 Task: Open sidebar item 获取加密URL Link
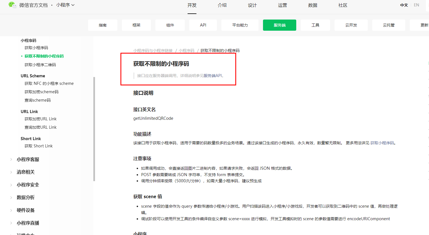pyautogui.click(x=41, y=119)
